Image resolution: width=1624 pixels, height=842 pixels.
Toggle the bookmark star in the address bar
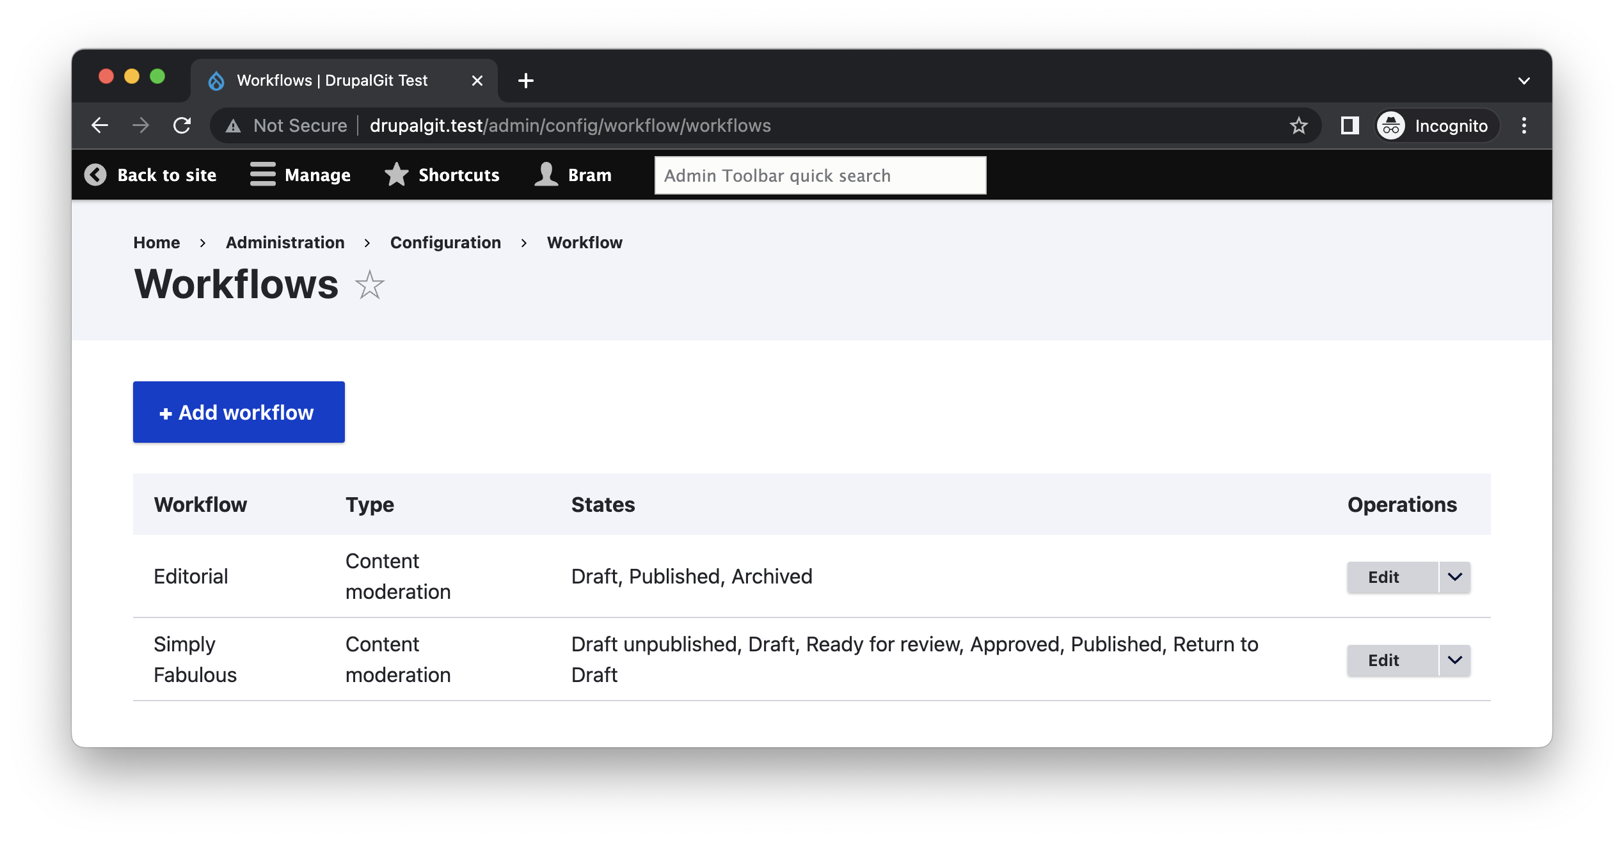point(1300,125)
